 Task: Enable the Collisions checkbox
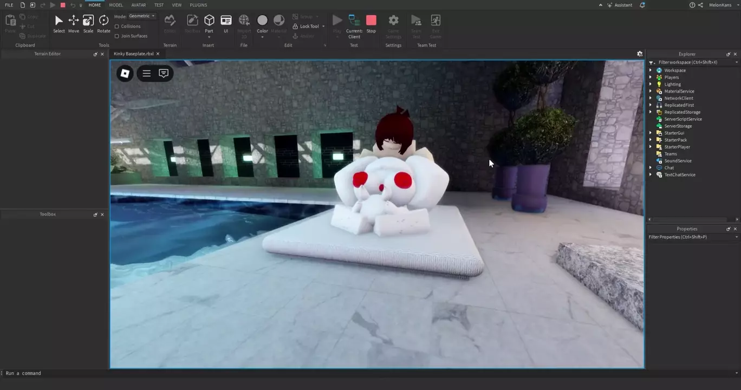pos(117,27)
